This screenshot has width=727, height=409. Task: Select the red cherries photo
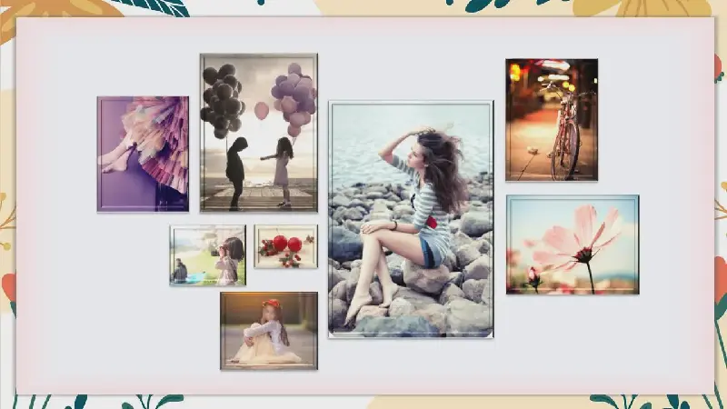click(285, 246)
